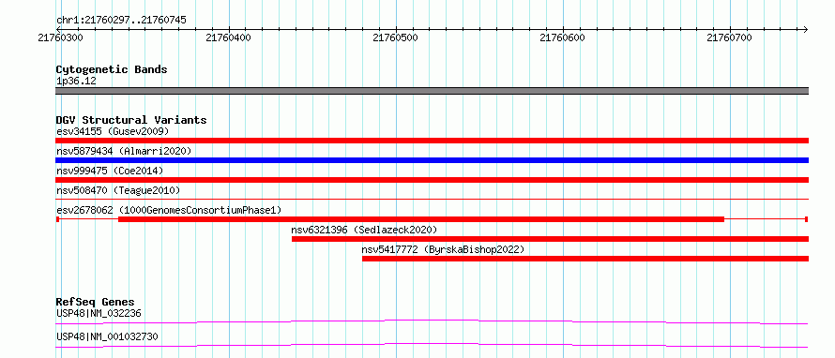
Task: Select the red esv34155 variant bar
Action: pos(432,141)
